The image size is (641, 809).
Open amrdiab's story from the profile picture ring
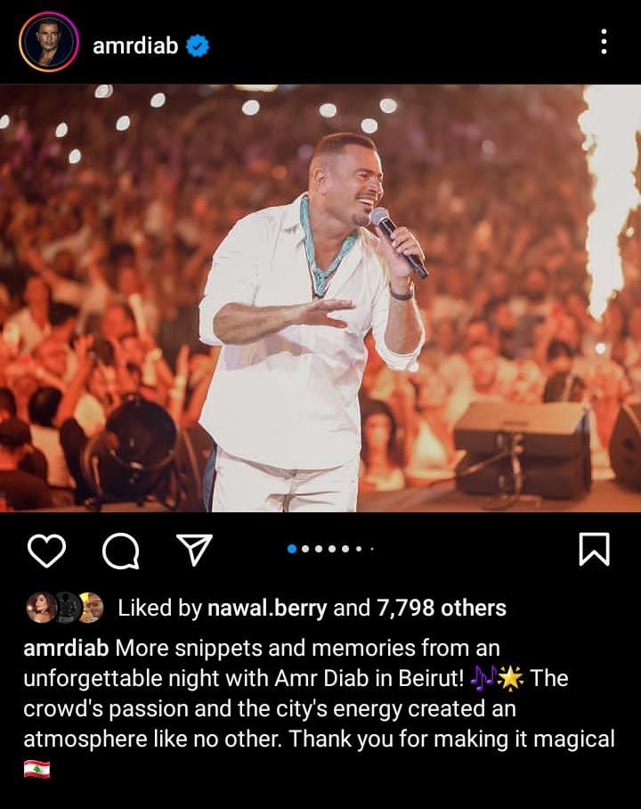48,42
